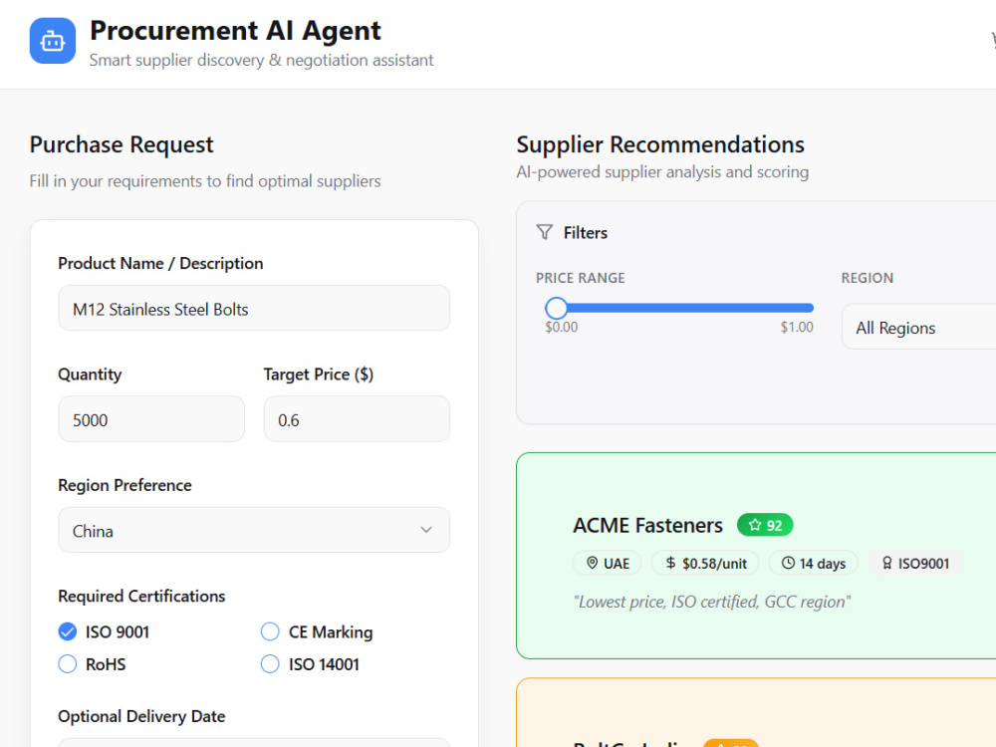Viewport: 996px width, 747px height.
Task: Select the ISO 14001 certification checkbox
Action: click(270, 664)
